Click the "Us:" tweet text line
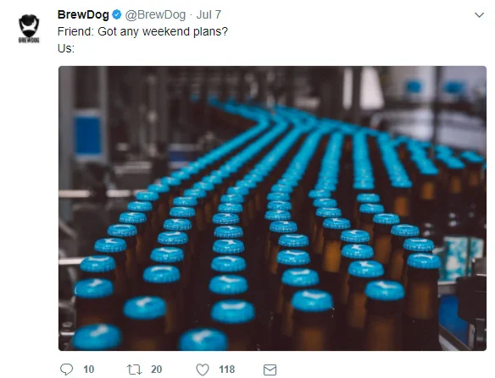This screenshot has width=495, height=378. click(x=66, y=48)
